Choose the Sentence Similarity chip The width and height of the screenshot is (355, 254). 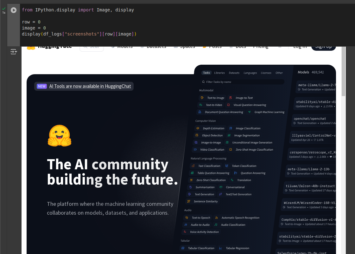[202, 201]
